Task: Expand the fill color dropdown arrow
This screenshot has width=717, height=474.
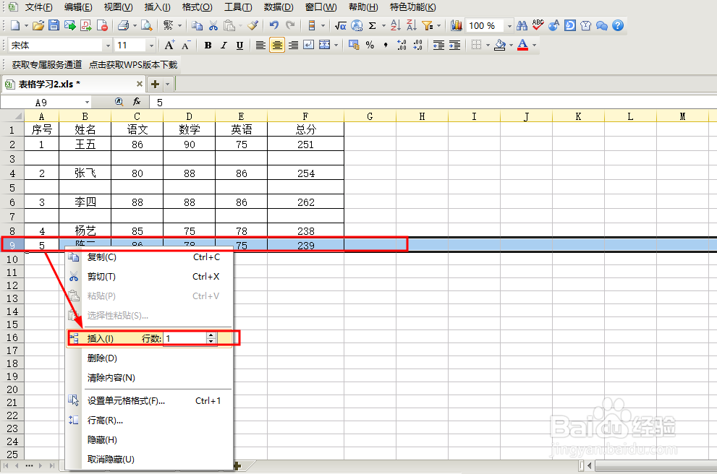Action: (512, 46)
